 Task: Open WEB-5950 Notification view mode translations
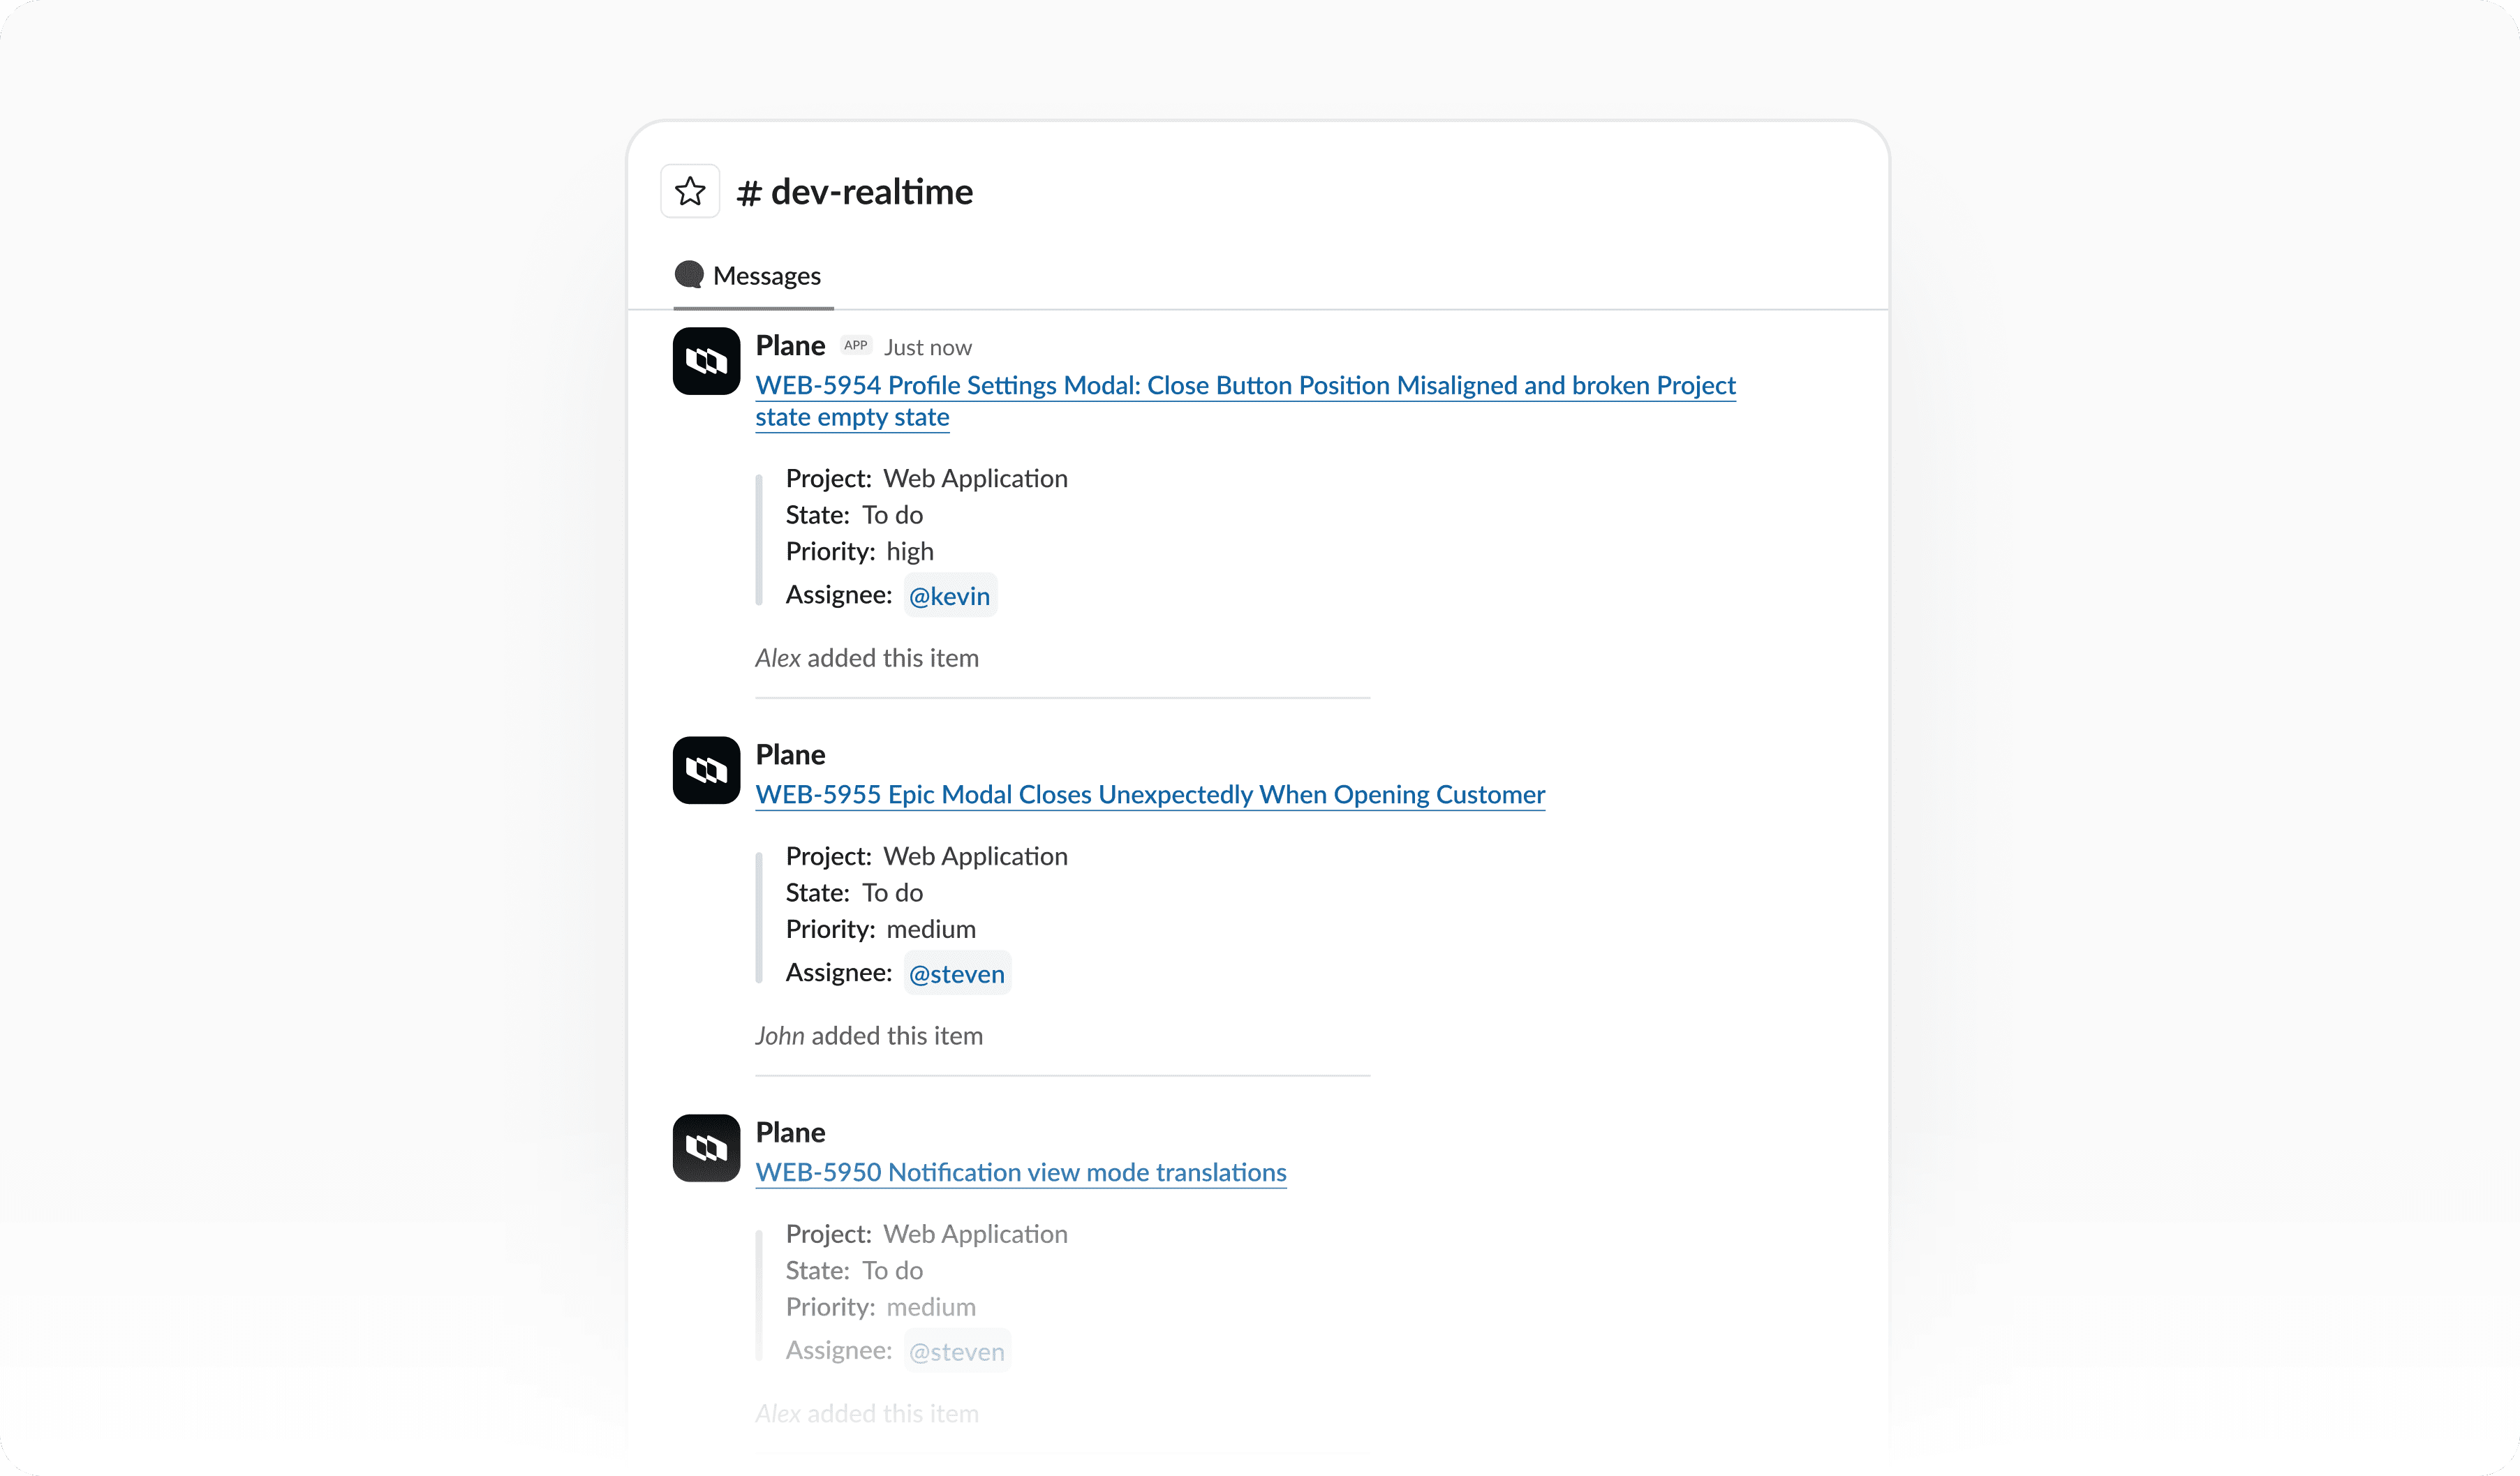coord(1019,1172)
